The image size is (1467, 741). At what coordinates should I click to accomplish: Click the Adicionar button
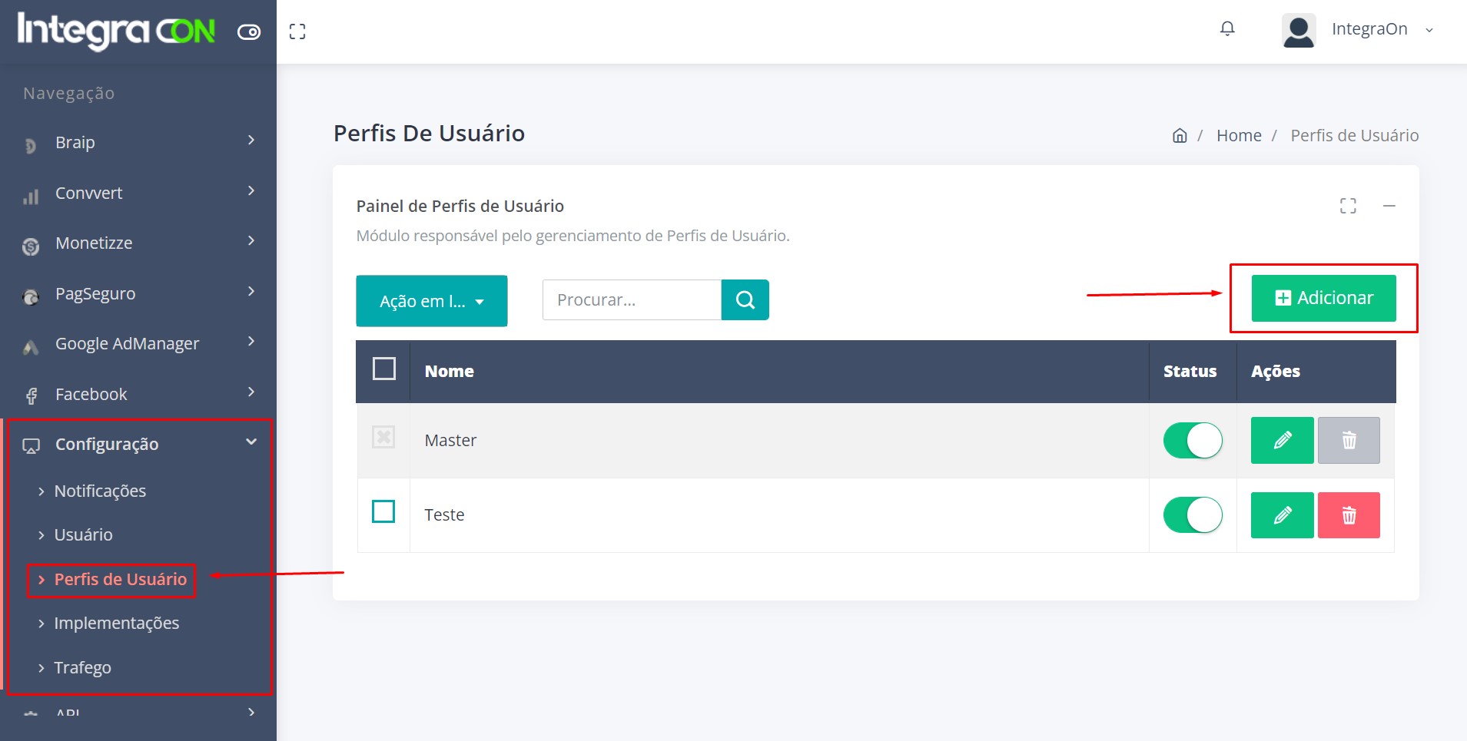pyautogui.click(x=1323, y=298)
